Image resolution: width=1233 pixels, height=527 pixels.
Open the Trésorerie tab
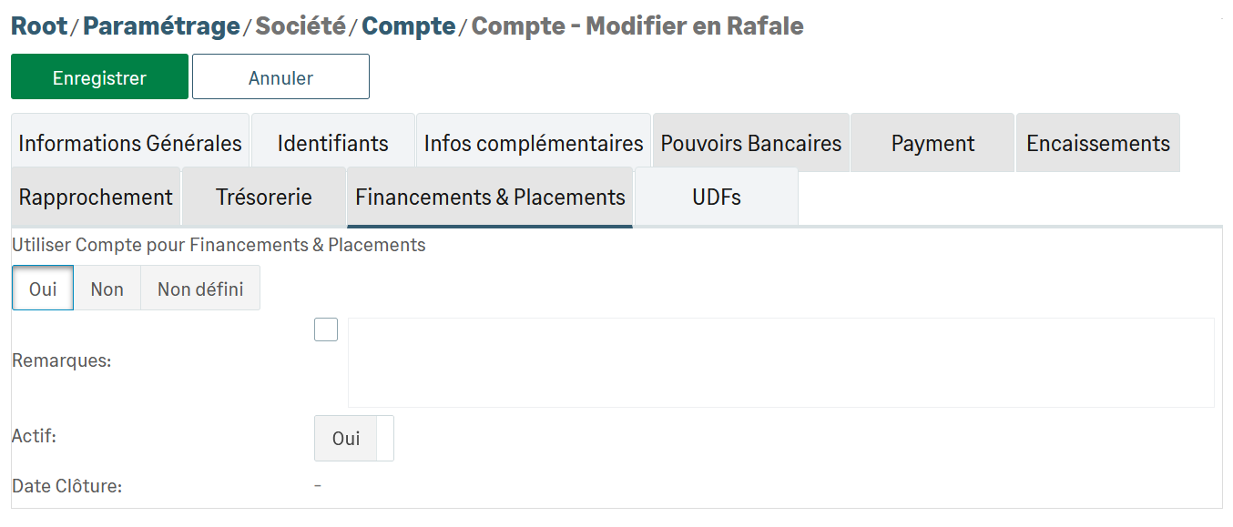coord(264,197)
